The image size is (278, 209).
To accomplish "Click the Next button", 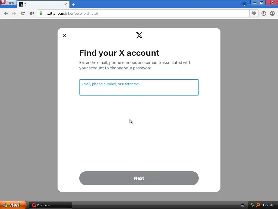I will click(139, 178).
